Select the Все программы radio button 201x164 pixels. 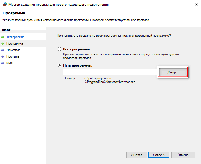point(59,49)
